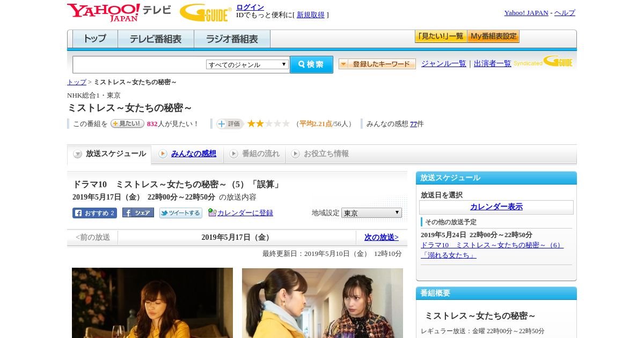Click the Facebook シェア button
Screen dimensions: 644x338
tap(138, 213)
